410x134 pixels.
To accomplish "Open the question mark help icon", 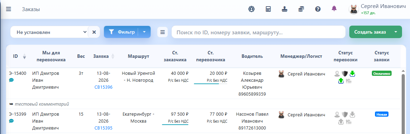I will tap(318, 9).
